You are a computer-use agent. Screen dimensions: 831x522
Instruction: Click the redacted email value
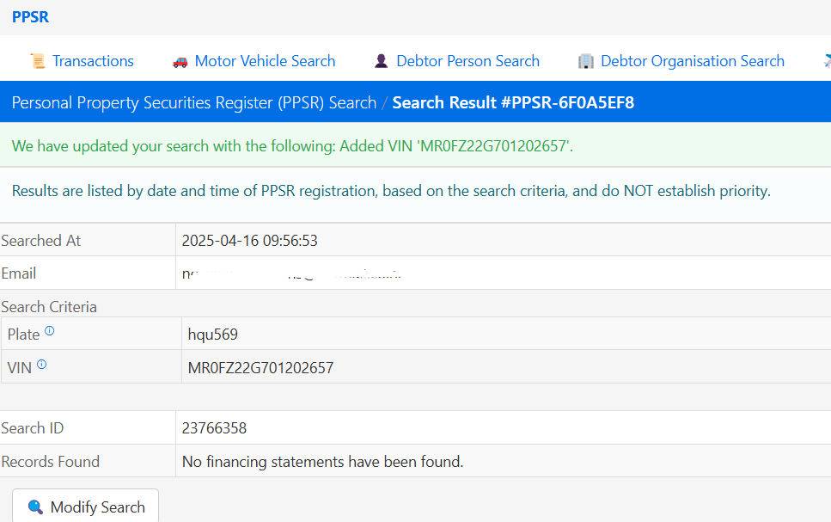[291, 273]
